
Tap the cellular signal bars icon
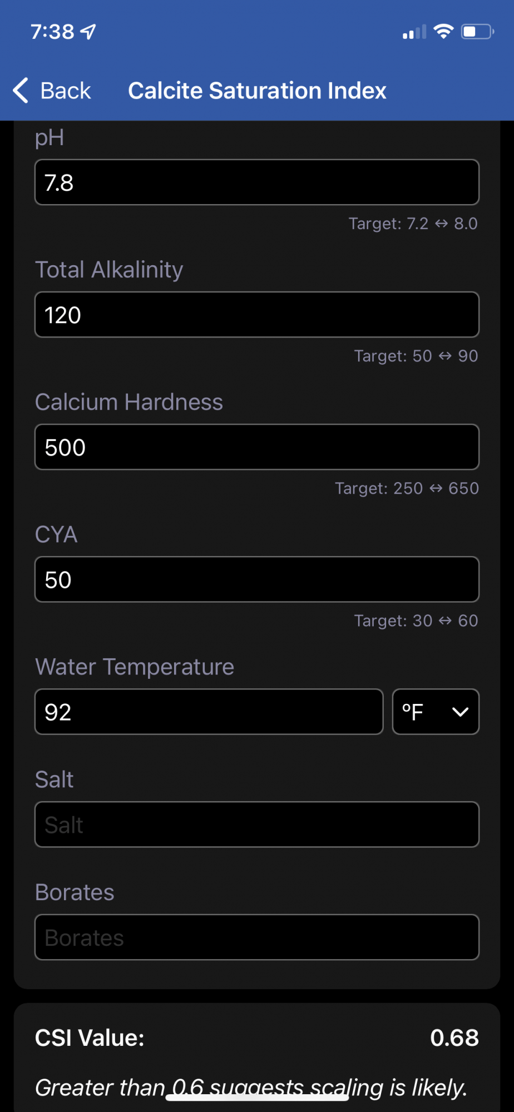pyautogui.click(x=414, y=32)
